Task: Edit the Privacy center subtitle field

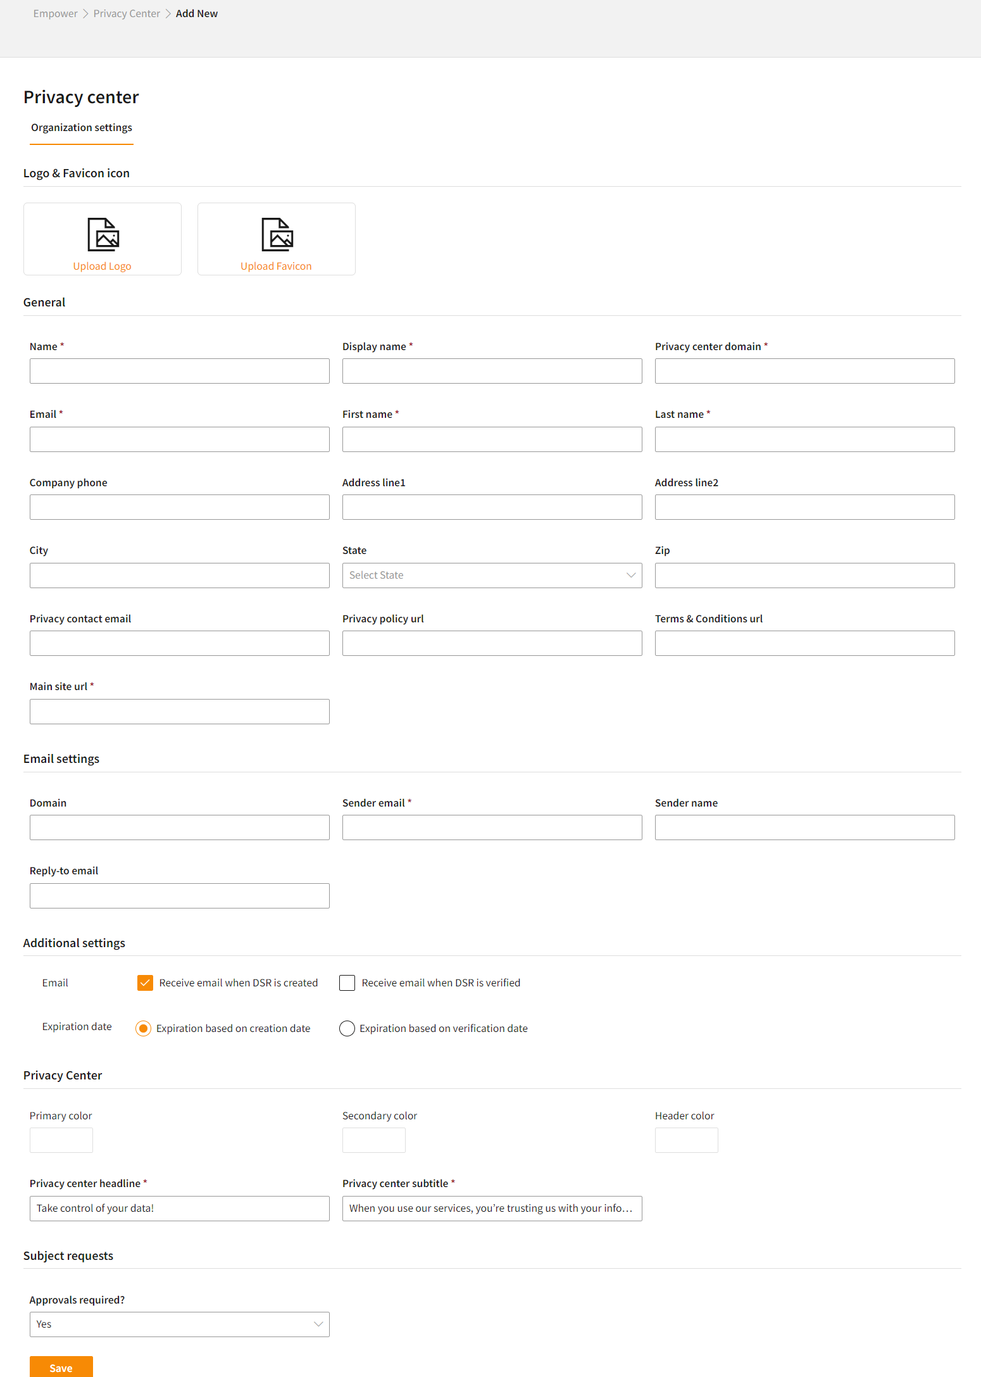Action: tap(492, 1209)
